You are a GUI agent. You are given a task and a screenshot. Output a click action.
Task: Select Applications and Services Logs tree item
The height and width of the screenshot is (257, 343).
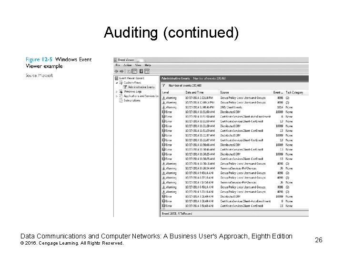coord(141,96)
